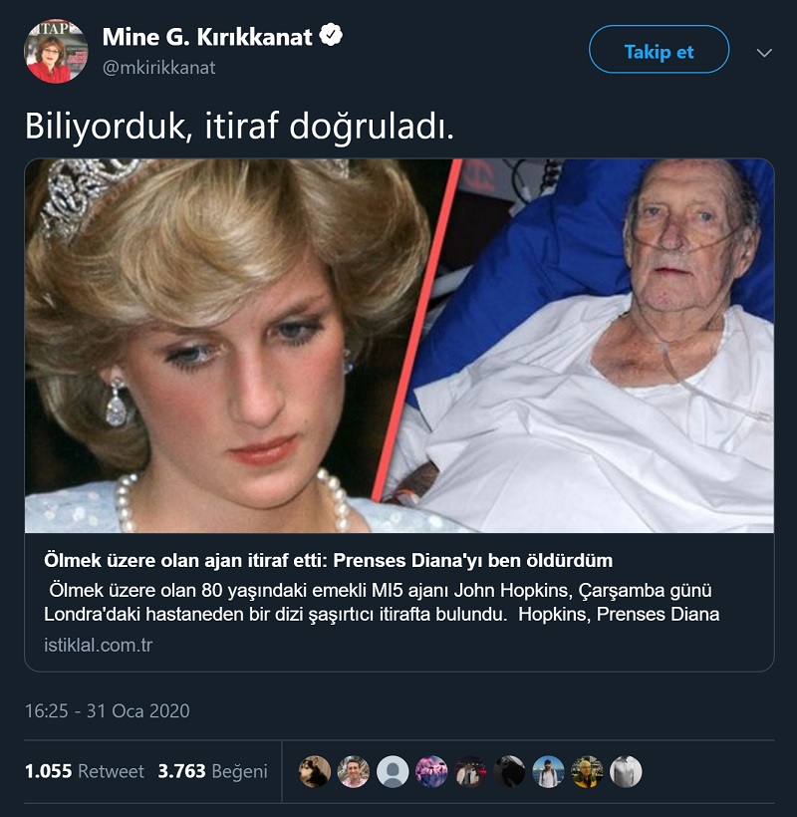
Task: Open the istiklal.com.tr source link
Action: (98, 645)
